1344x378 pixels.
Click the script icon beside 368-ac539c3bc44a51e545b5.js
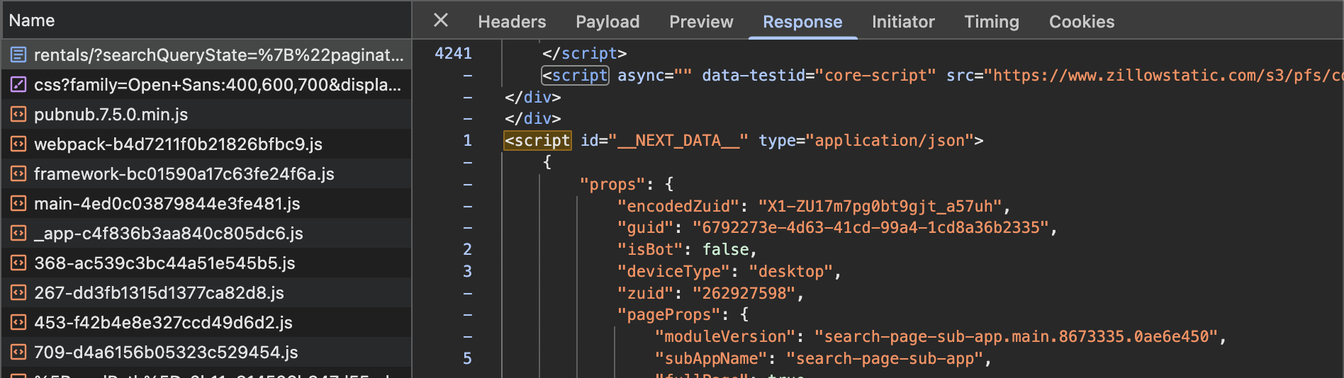18,263
